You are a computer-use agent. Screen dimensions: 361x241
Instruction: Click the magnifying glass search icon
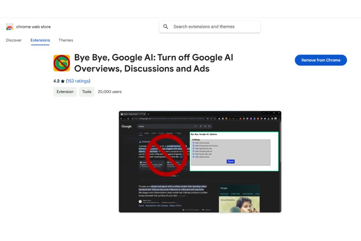(166, 27)
